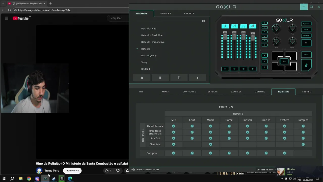Open the Sampler tab
323x182 pixels.
236,92
